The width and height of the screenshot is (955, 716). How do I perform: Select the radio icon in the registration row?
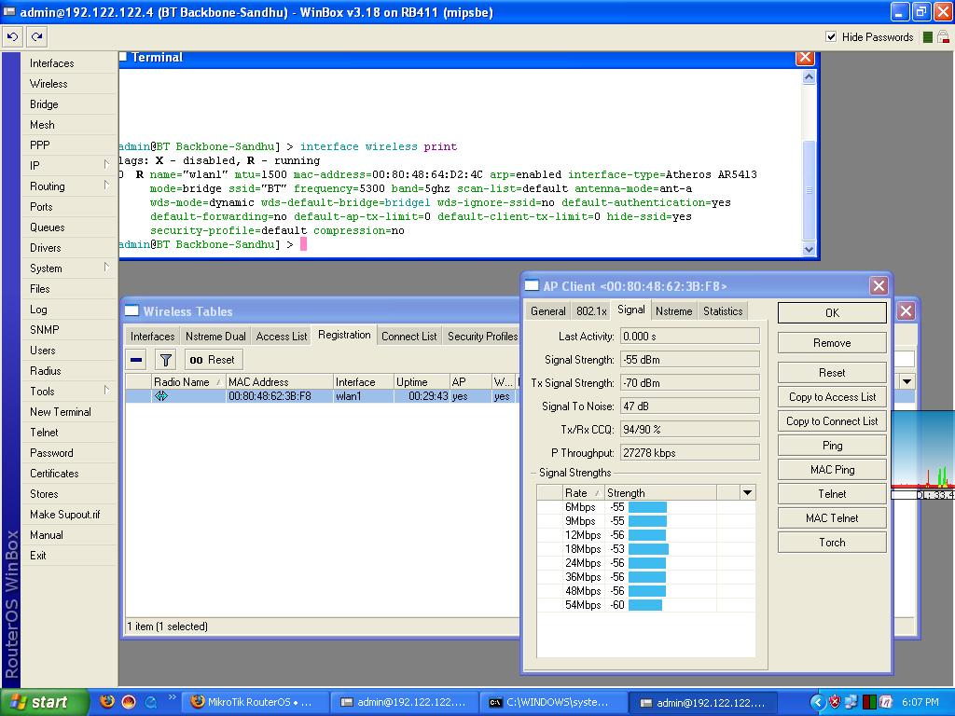pos(160,395)
